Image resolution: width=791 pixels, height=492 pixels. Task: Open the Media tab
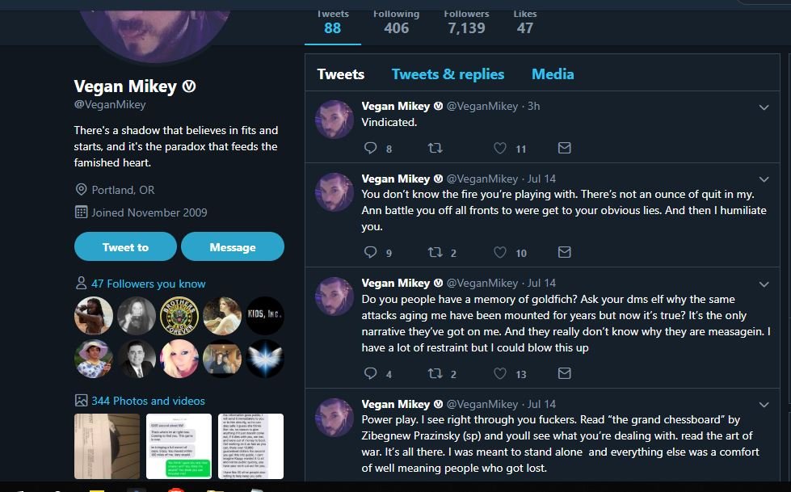click(553, 74)
